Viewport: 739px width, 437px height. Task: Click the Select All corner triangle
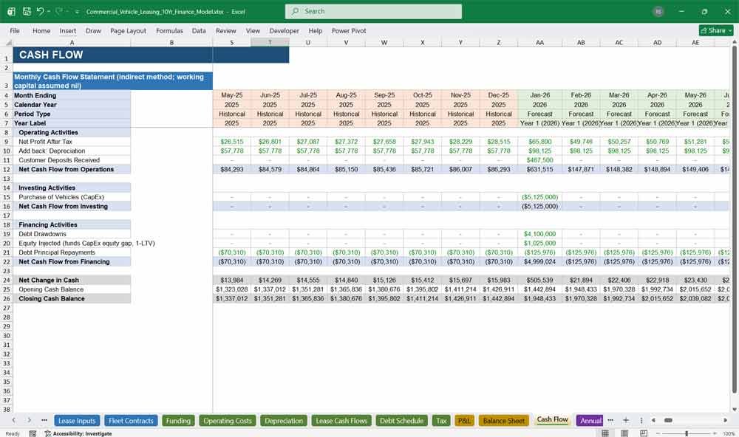pyautogui.click(x=8, y=42)
